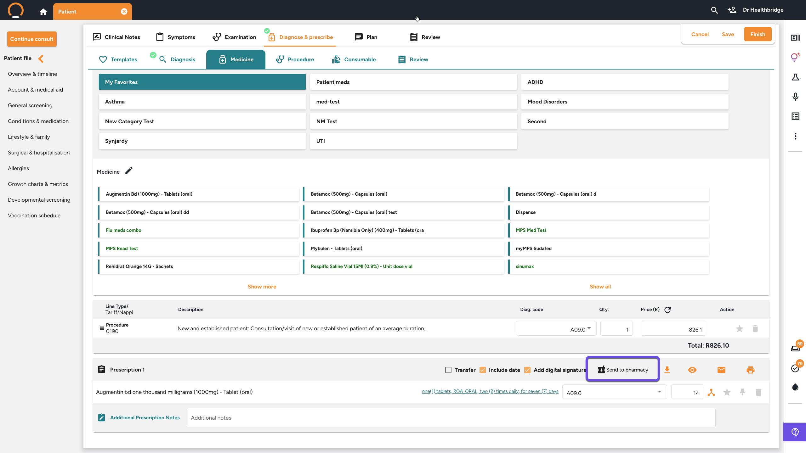Viewport: 806px width, 453px height.
Task: Open the list document icon in right sidebar
Action: [x=795, y=116]
